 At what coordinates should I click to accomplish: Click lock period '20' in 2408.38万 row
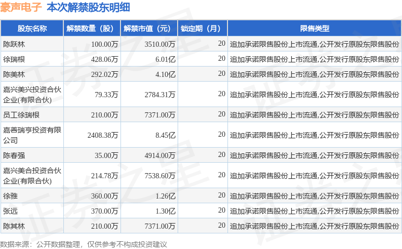[222, 134]
